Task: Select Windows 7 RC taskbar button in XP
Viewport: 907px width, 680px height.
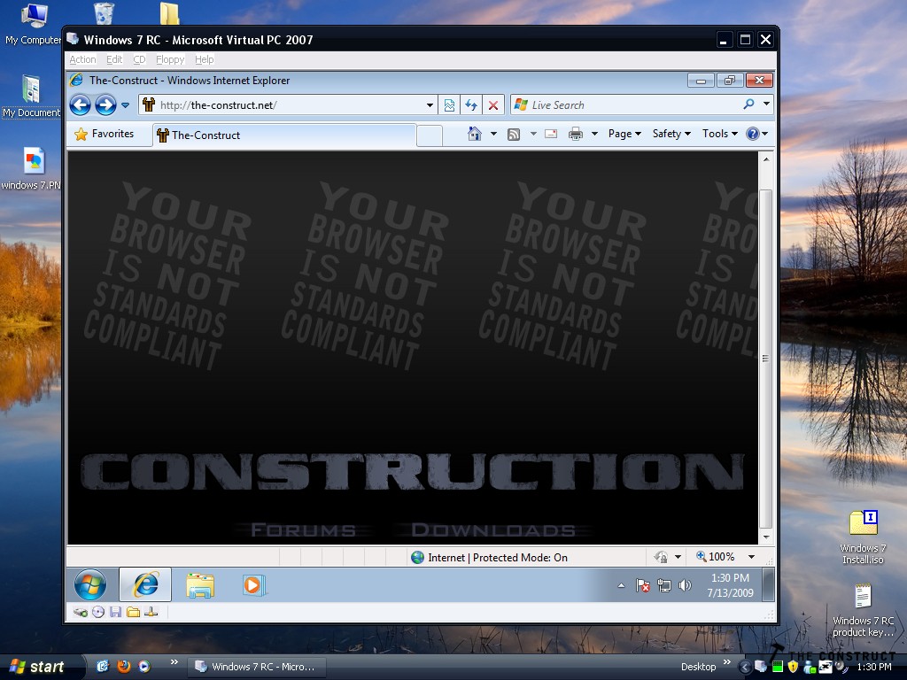Action: (257, 667)
